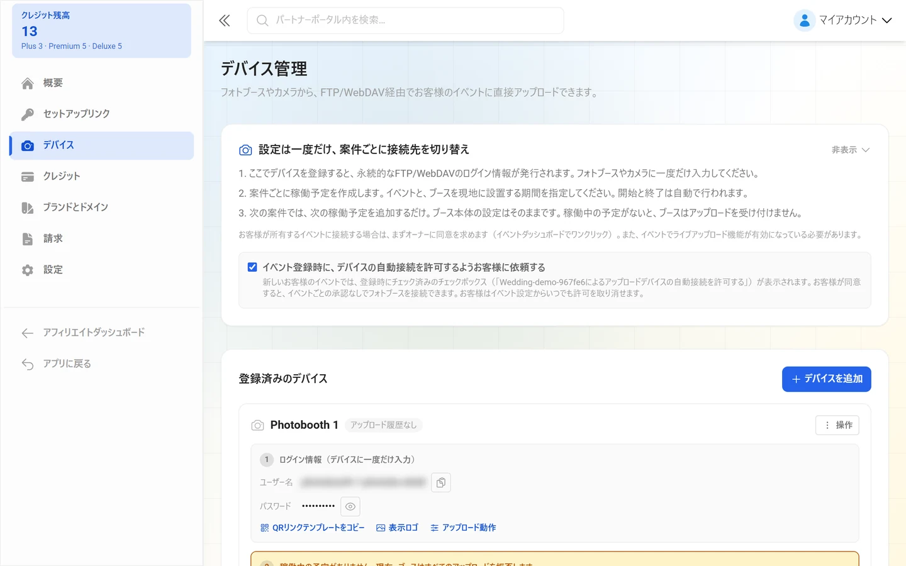The height and width of the screenshot is (566, 906).
Task: Click the クレジット残高 card
Action: click(x=101, y=31)
